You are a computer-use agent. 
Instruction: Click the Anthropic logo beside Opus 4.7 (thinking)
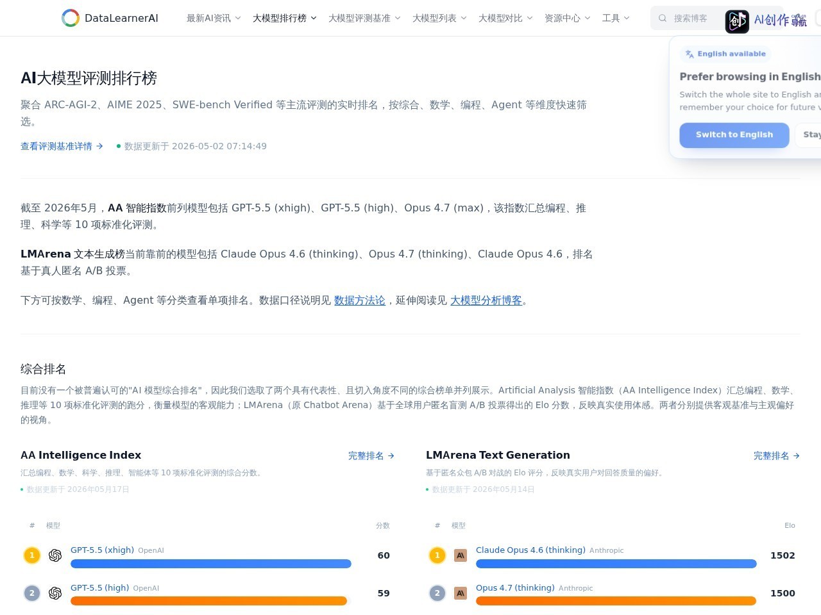[461, 593]
